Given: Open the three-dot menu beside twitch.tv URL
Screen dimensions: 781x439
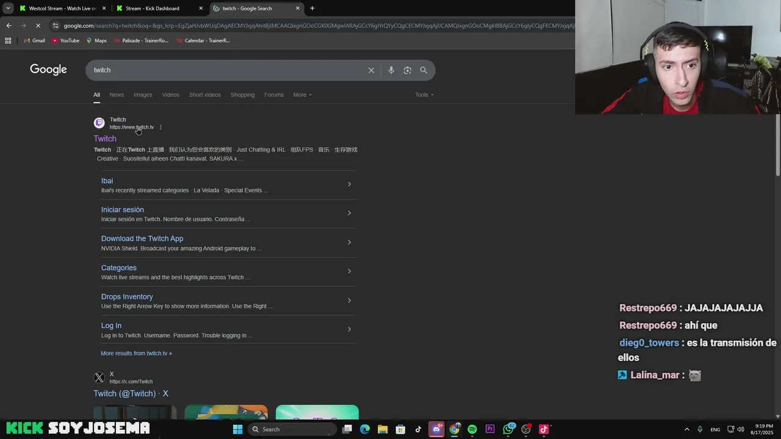Looking at the screenshot, I should point(160,127).
